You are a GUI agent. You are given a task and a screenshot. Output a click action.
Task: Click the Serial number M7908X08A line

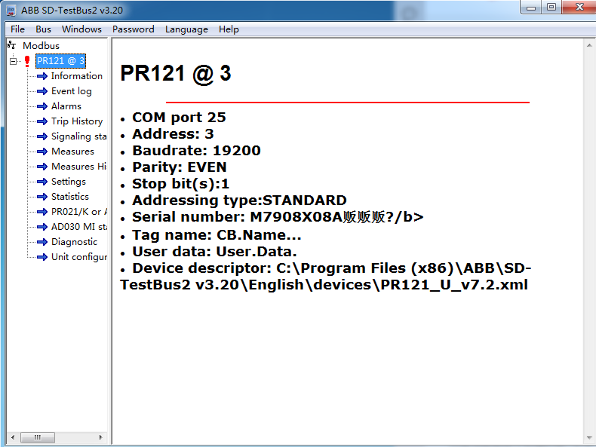click(x=278, y=217)
